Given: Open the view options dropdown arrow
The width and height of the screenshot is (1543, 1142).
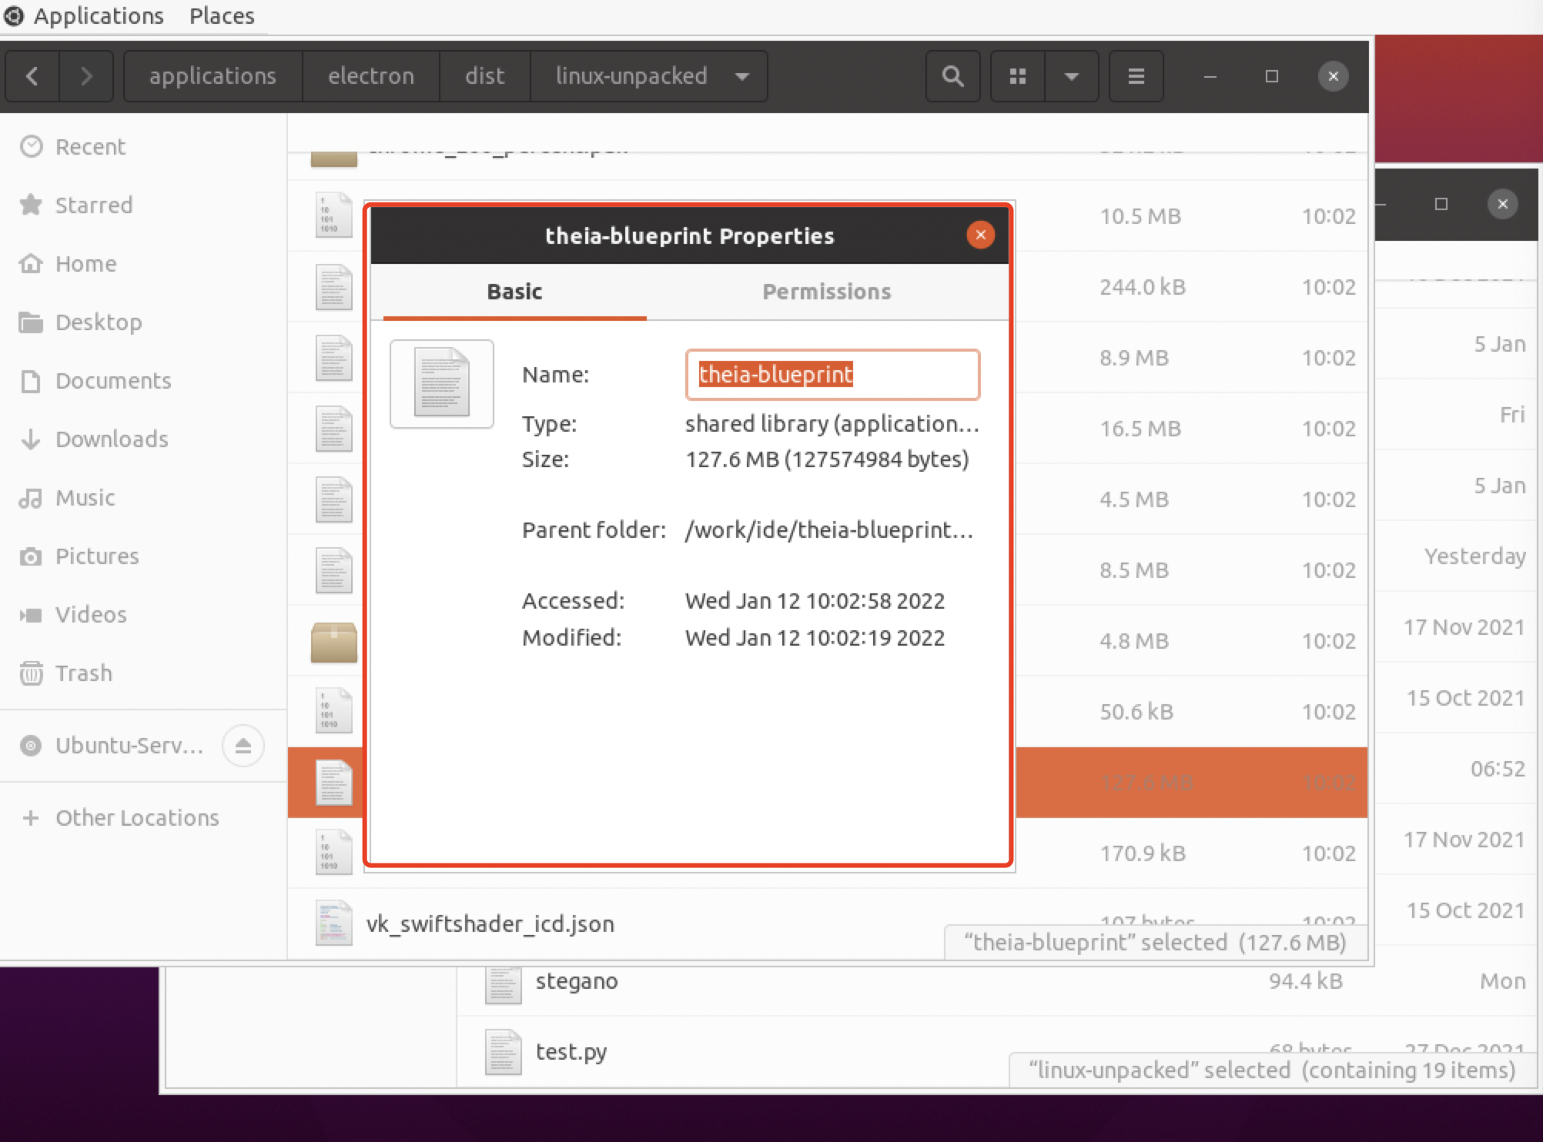Looking at the screenshot, I should tap(1072, 76).
